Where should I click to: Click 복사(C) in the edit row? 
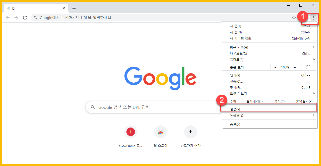(x=279, y=101)
